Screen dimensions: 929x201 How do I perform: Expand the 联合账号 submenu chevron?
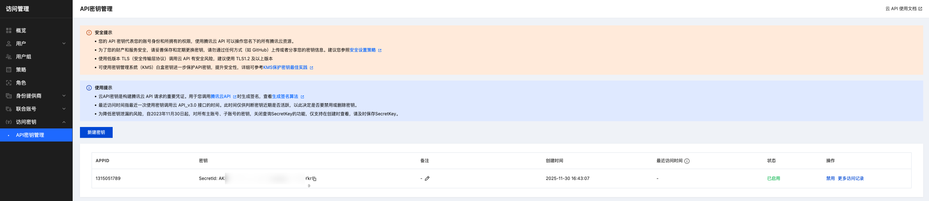point(64,109)
